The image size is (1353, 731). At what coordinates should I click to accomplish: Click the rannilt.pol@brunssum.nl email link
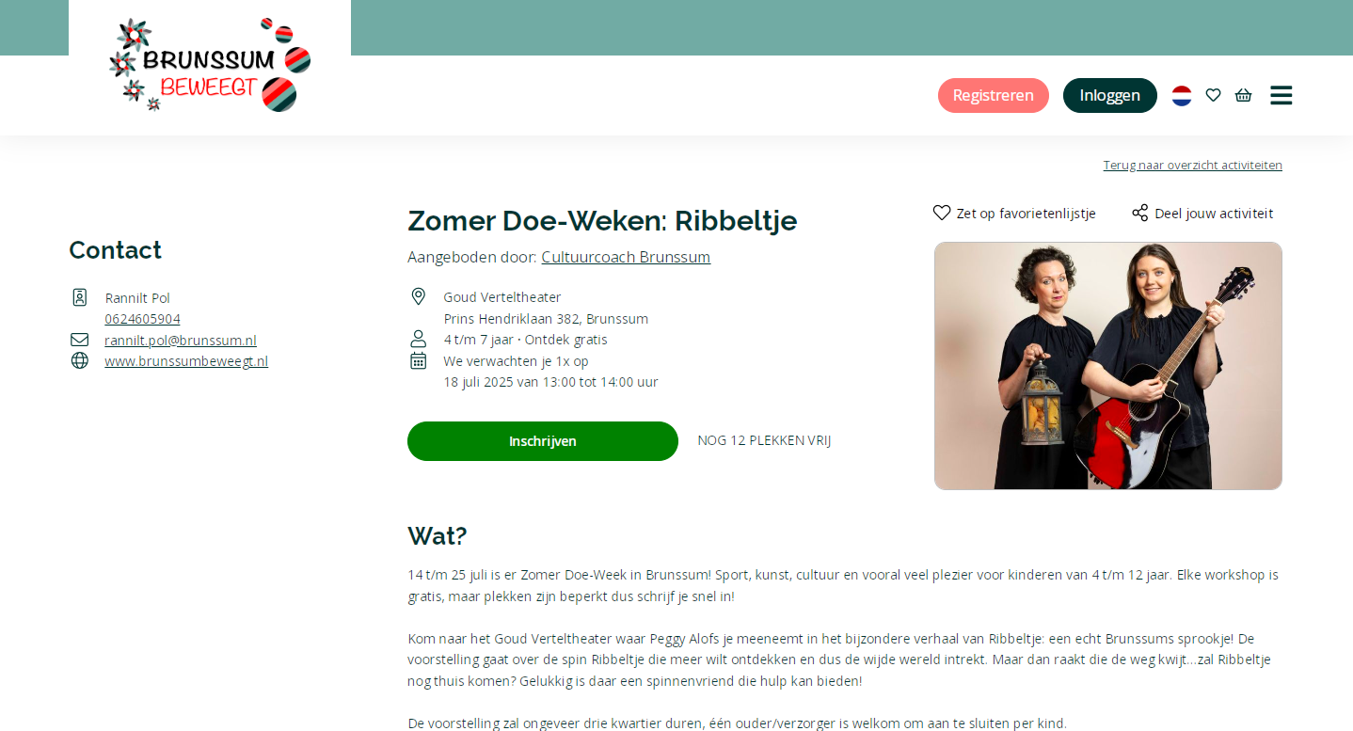(x=181, y=340)
